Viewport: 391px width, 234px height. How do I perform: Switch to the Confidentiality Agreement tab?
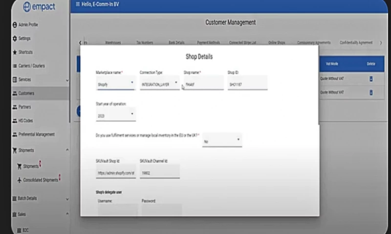[x=356, y=42]
